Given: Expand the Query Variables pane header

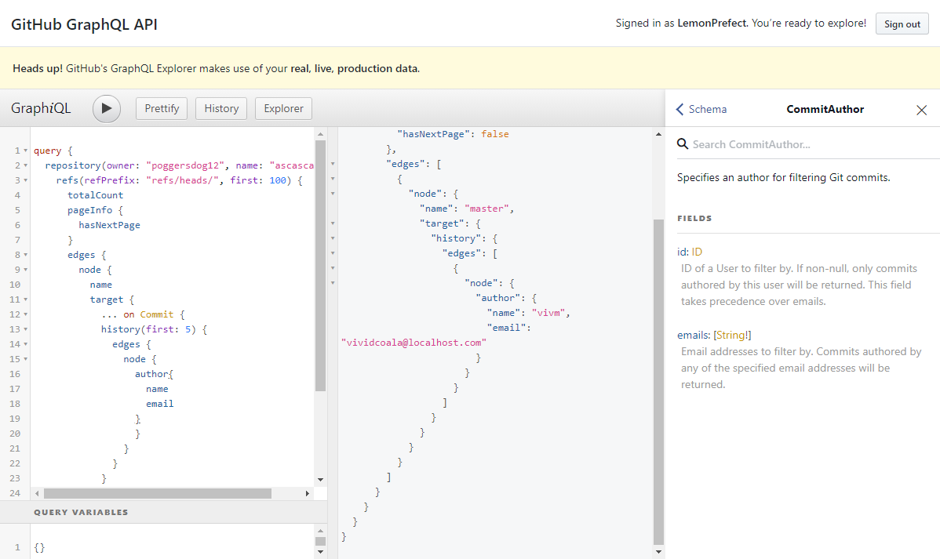Looking at the screenshot, I should pyautogui.click(x=81, y=512).
